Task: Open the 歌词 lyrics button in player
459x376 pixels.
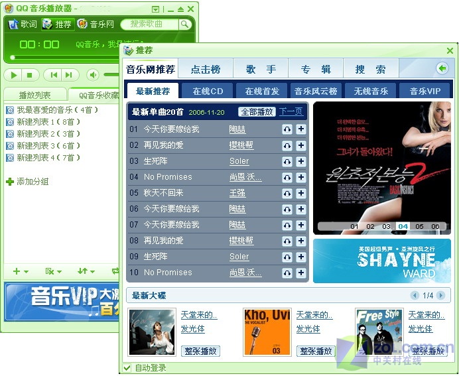Action: tap(23, 24)
